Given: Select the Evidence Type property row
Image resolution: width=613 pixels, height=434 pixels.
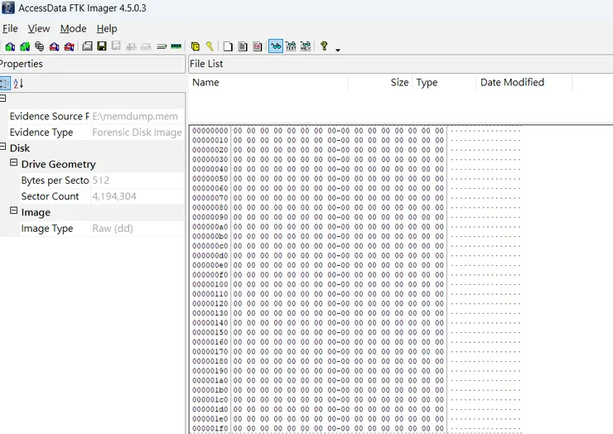Looking at the screenshot, I should pos(41,133).
